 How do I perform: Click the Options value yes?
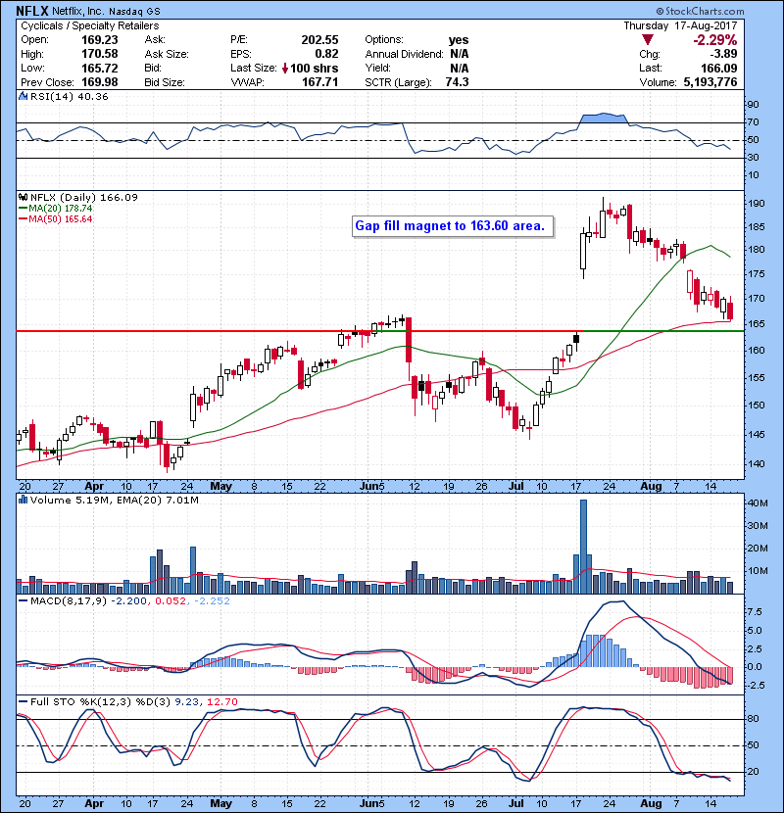coord(459,40)
